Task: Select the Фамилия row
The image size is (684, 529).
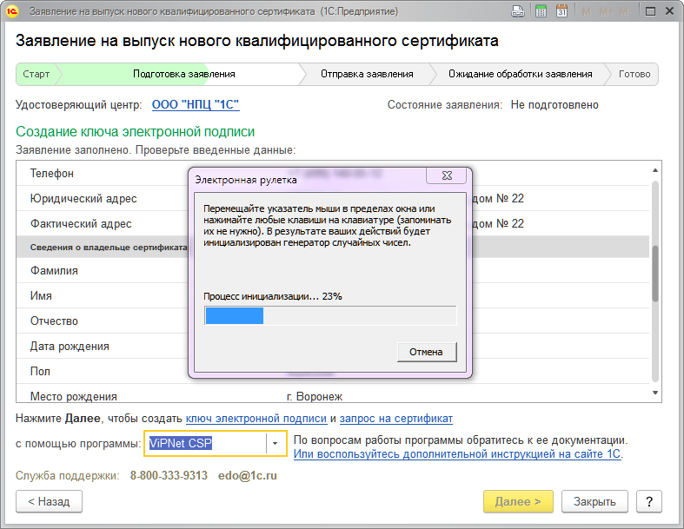Action: tap(333, 271)
